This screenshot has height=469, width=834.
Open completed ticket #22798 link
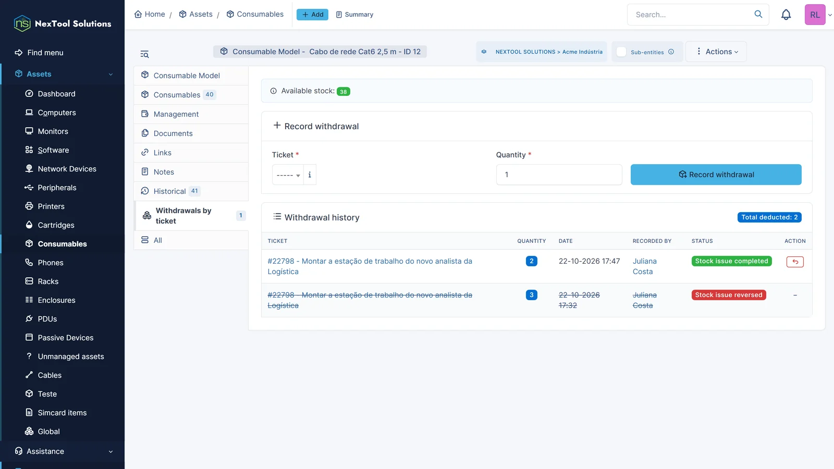point(370,266)
